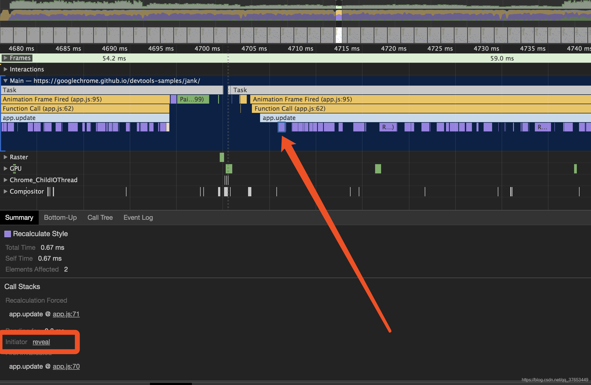The height and width of the screenshot is (385, 591).
Task: Expand the Raster track
Action: pyautogui.click(x=5, y=157)
